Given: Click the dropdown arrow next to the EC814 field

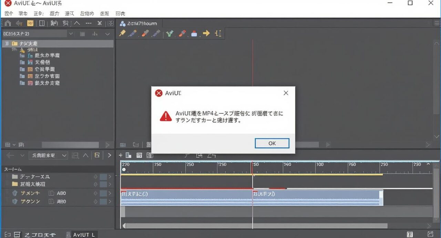Looking at the screenshot, I should 71,34.
